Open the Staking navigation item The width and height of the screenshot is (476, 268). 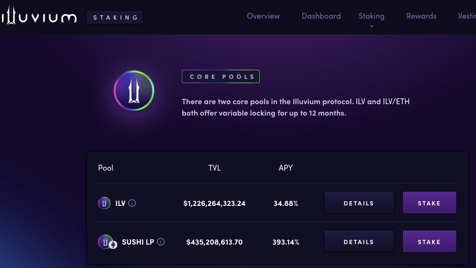pos(371,16)
